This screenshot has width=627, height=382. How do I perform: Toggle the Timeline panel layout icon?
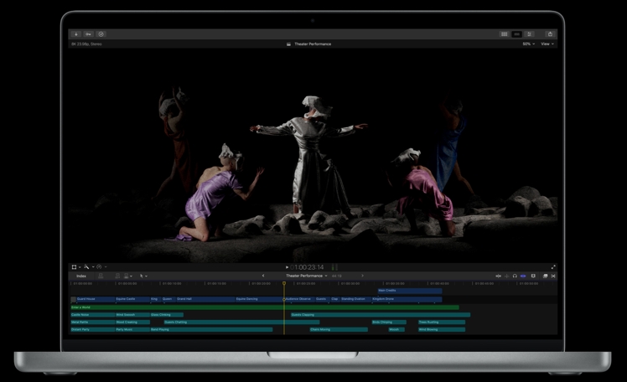516,34
